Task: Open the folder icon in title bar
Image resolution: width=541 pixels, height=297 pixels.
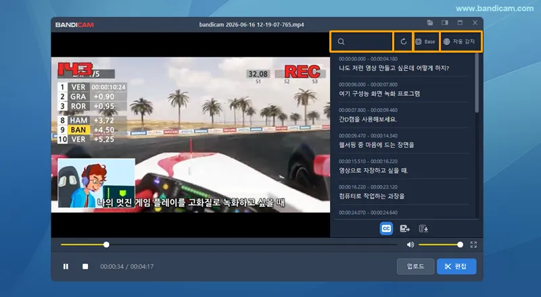Action: [x=430, y=23]
